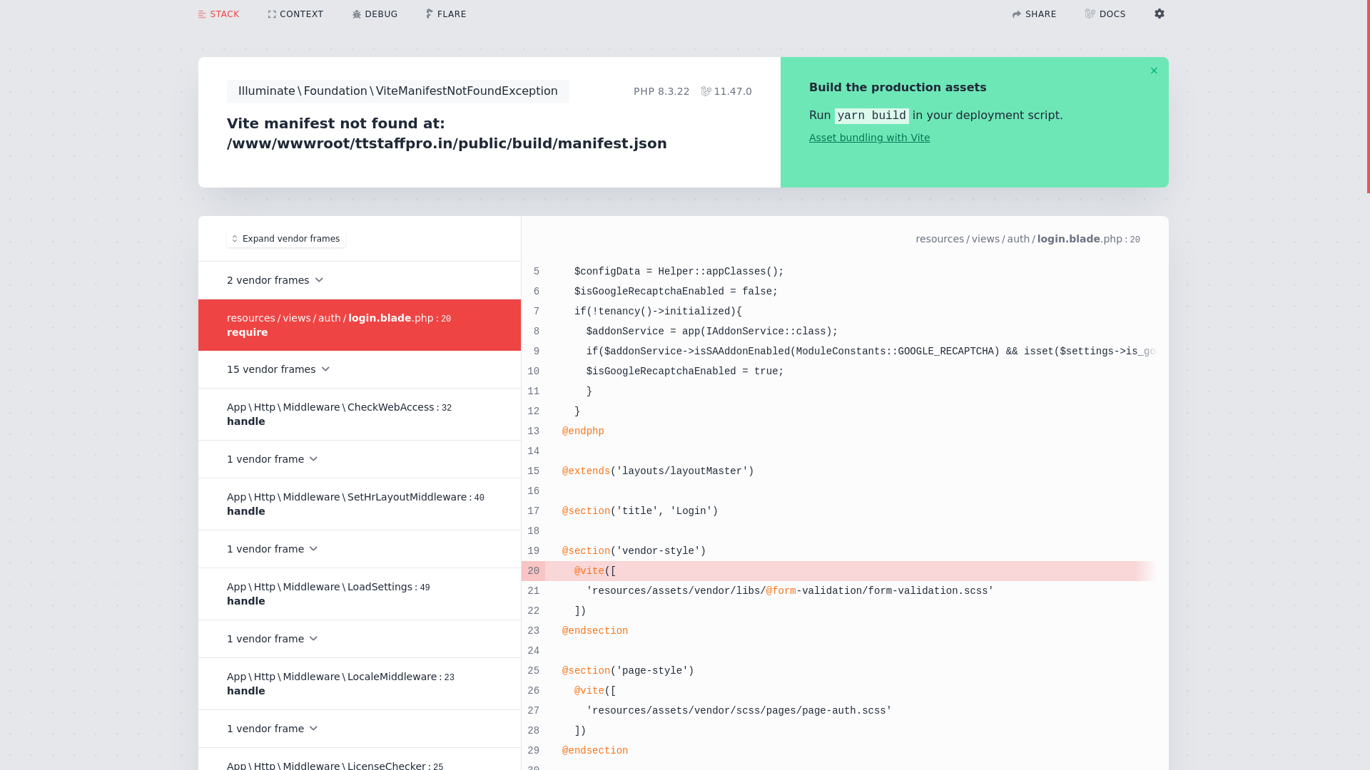Expand the vendor frame below SetHrLayoutMiddleware
The image size is (1370, 770).
tap(360, 549)
